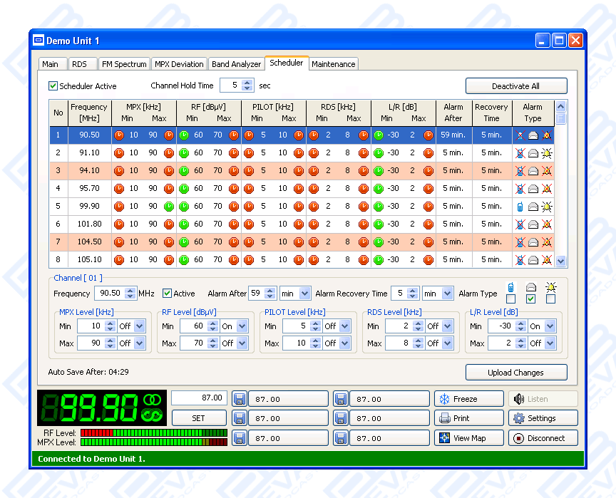Screen dimensions: 616x498
Task: Toggle the channel Active checkbox
Action: point(168,294)
